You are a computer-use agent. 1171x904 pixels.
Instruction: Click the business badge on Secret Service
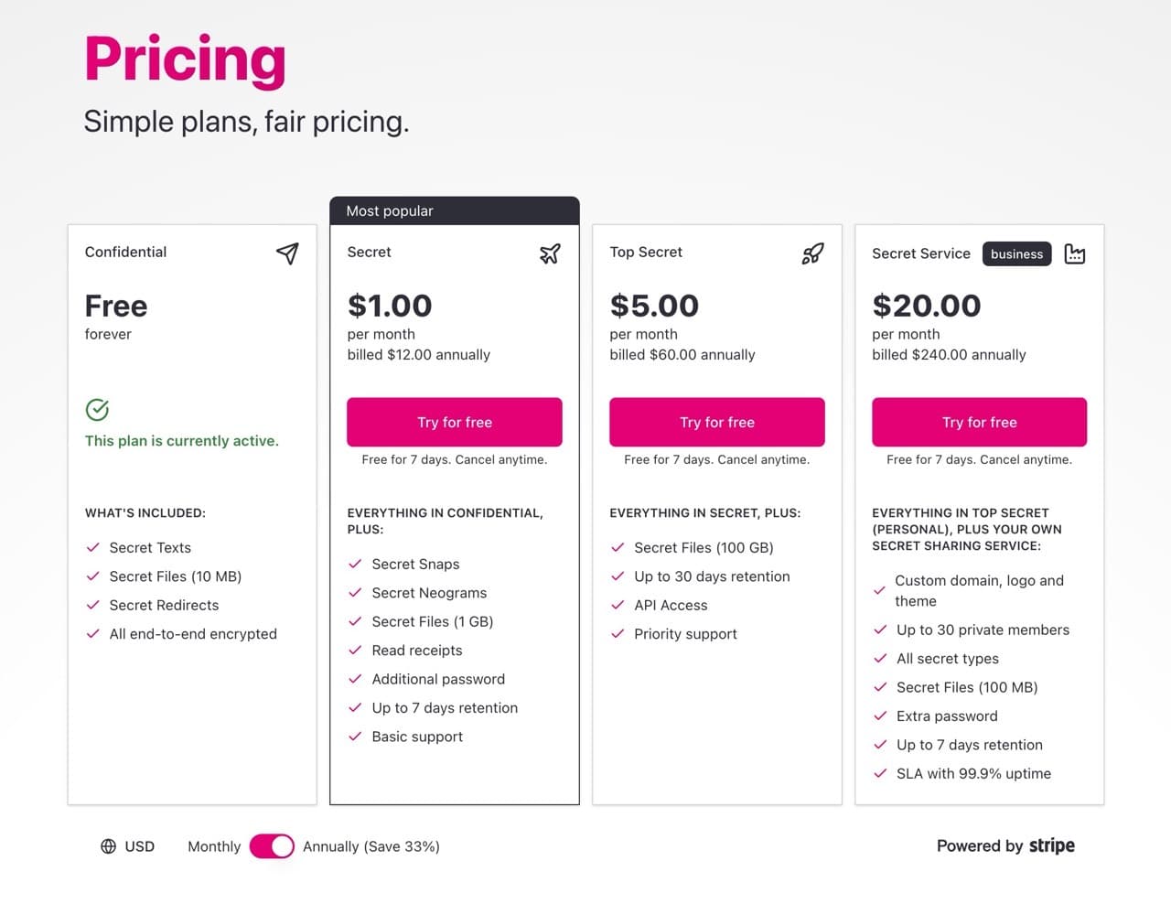[1016, 253]
